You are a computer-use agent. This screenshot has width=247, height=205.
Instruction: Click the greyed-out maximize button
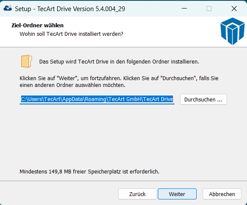209,9
